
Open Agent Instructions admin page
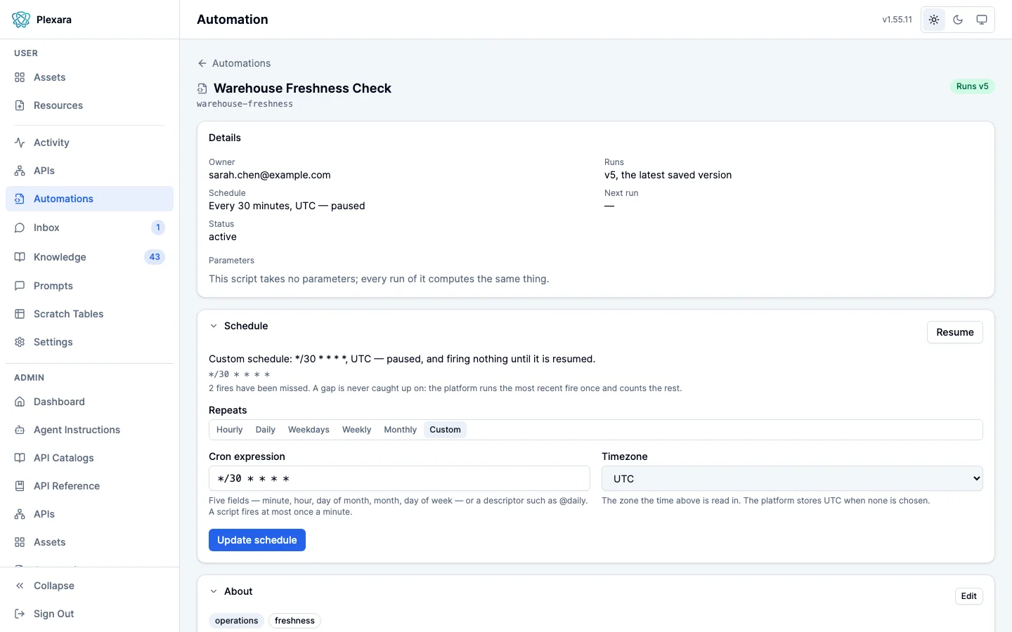(x=89, y=430)
